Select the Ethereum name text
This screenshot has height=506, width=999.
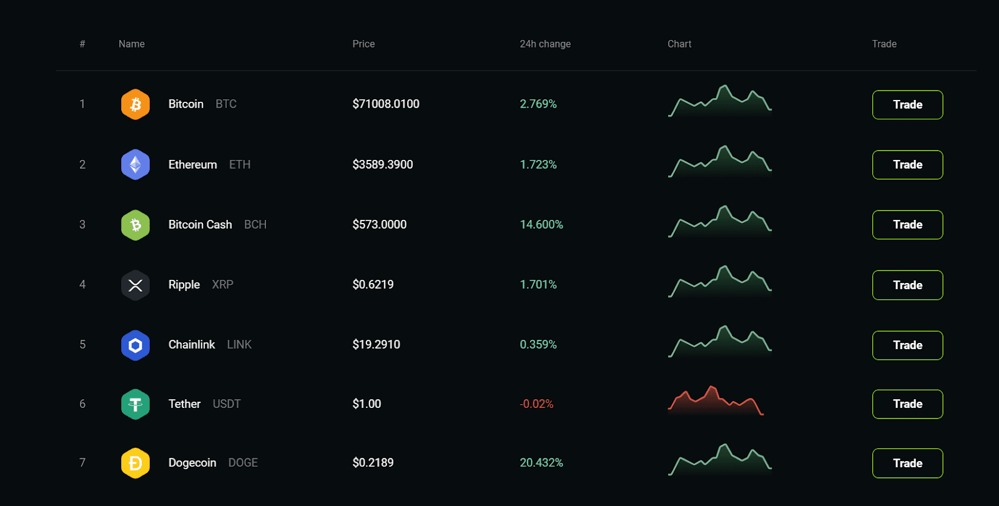click(x=193, y=164)
